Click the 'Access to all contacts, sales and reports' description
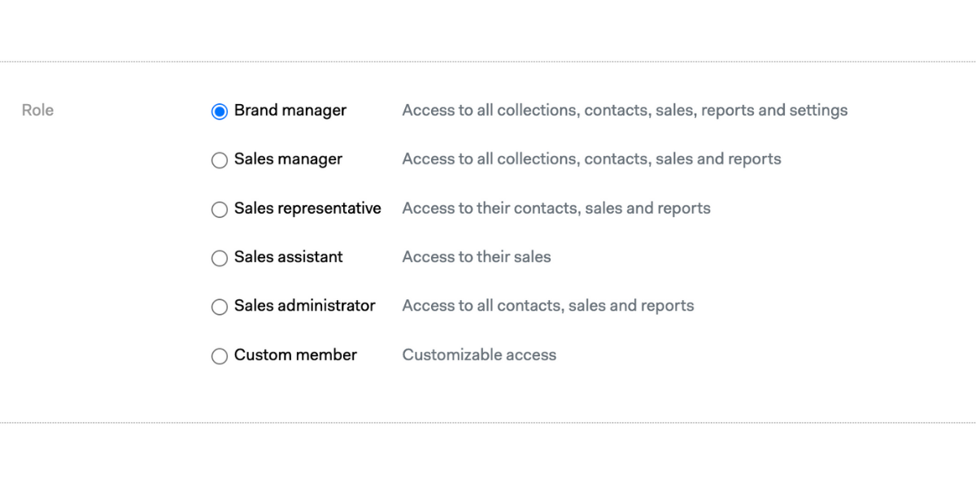The width and height of the screenshot is (976, 488). (x=548, y=306)
